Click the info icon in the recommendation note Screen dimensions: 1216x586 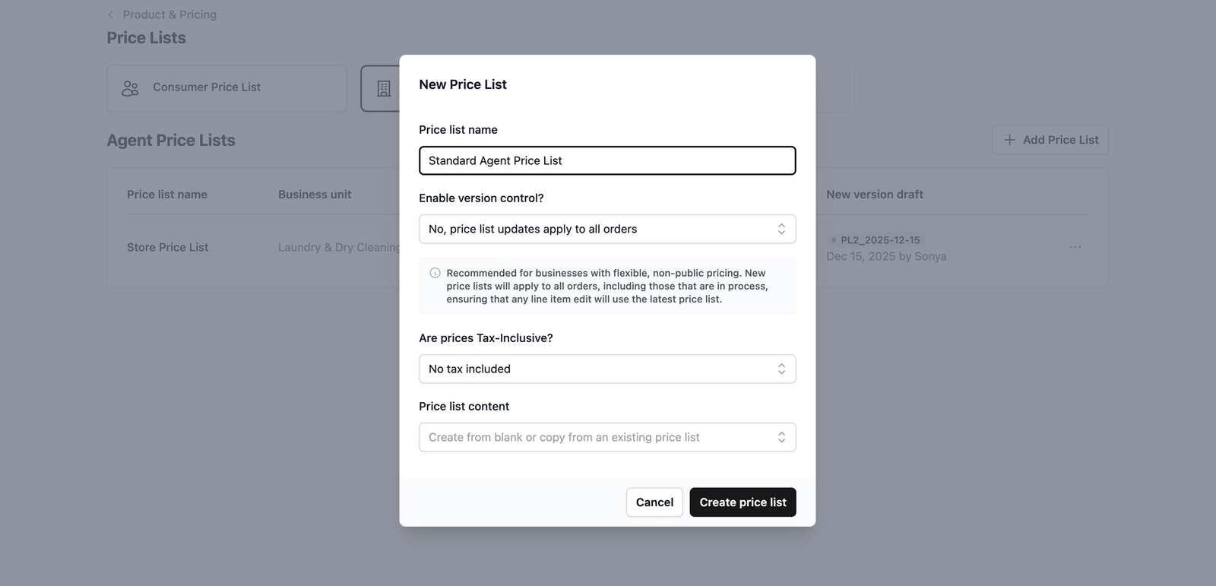coord(435,273)
